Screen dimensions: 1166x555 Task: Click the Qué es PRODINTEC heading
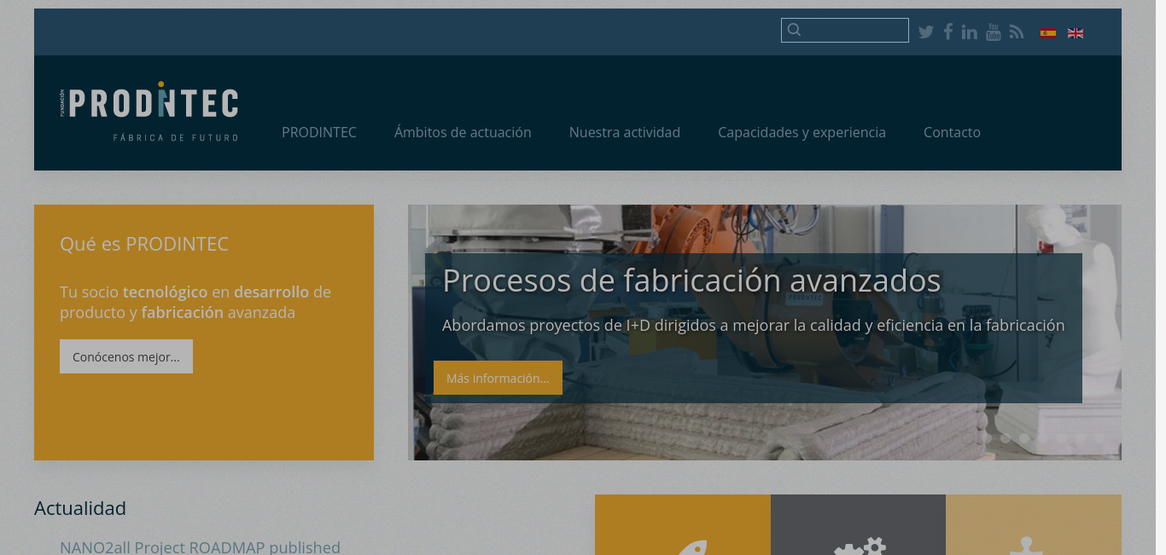tap(144, 244)
